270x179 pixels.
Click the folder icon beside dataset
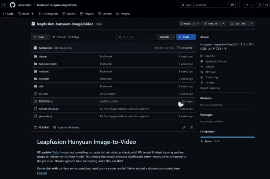tap(36, 56)
